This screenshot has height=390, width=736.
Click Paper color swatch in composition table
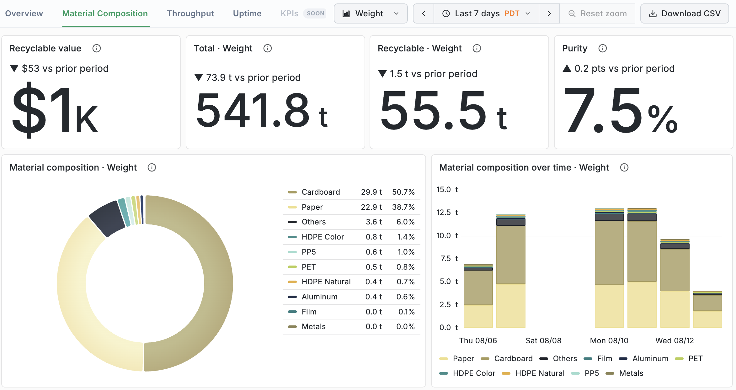click(292, 207)
